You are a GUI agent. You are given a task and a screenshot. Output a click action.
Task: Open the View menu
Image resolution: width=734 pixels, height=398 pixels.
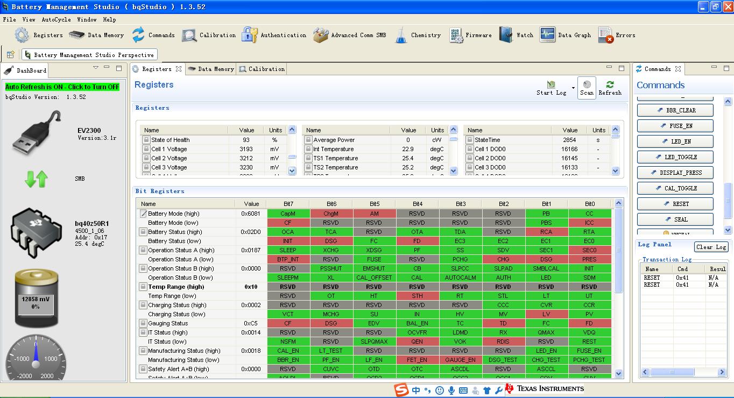tap(29, 19)
